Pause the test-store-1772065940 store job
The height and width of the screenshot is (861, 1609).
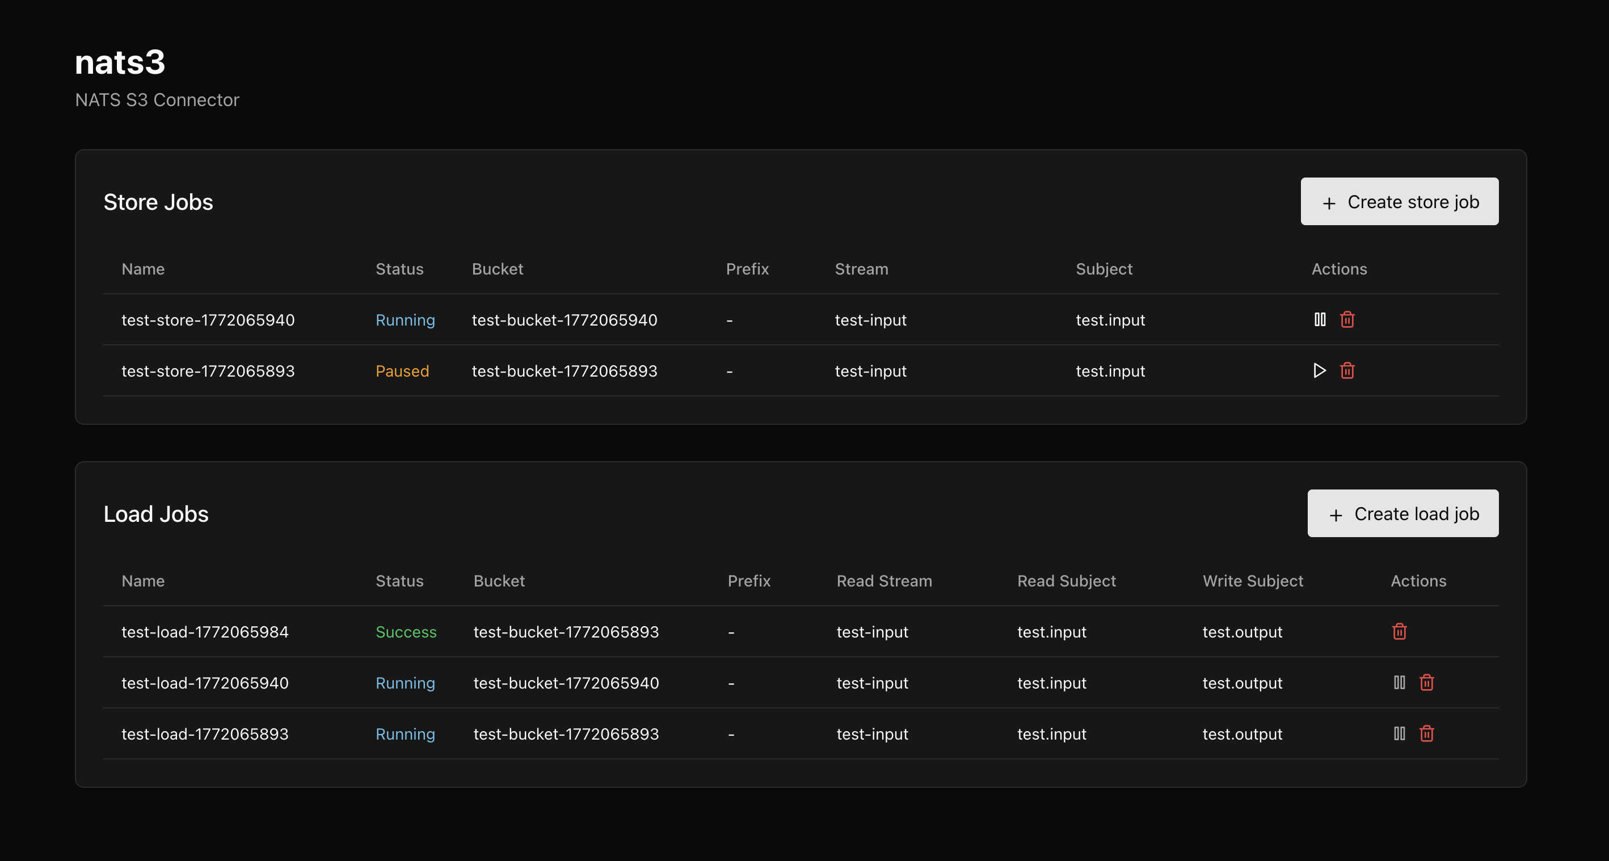coord(1320,320)
